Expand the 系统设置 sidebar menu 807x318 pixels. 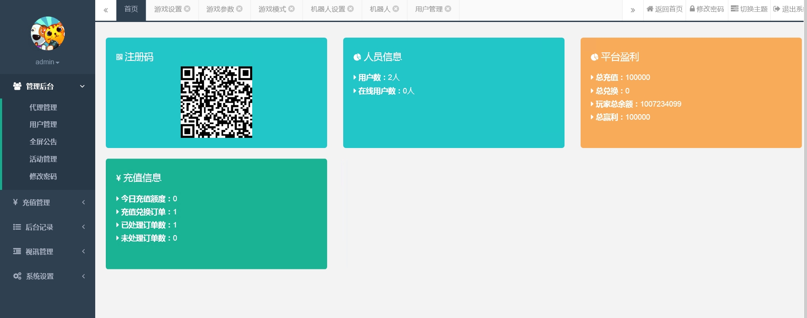pyautogui.click(x=47, y=276)
